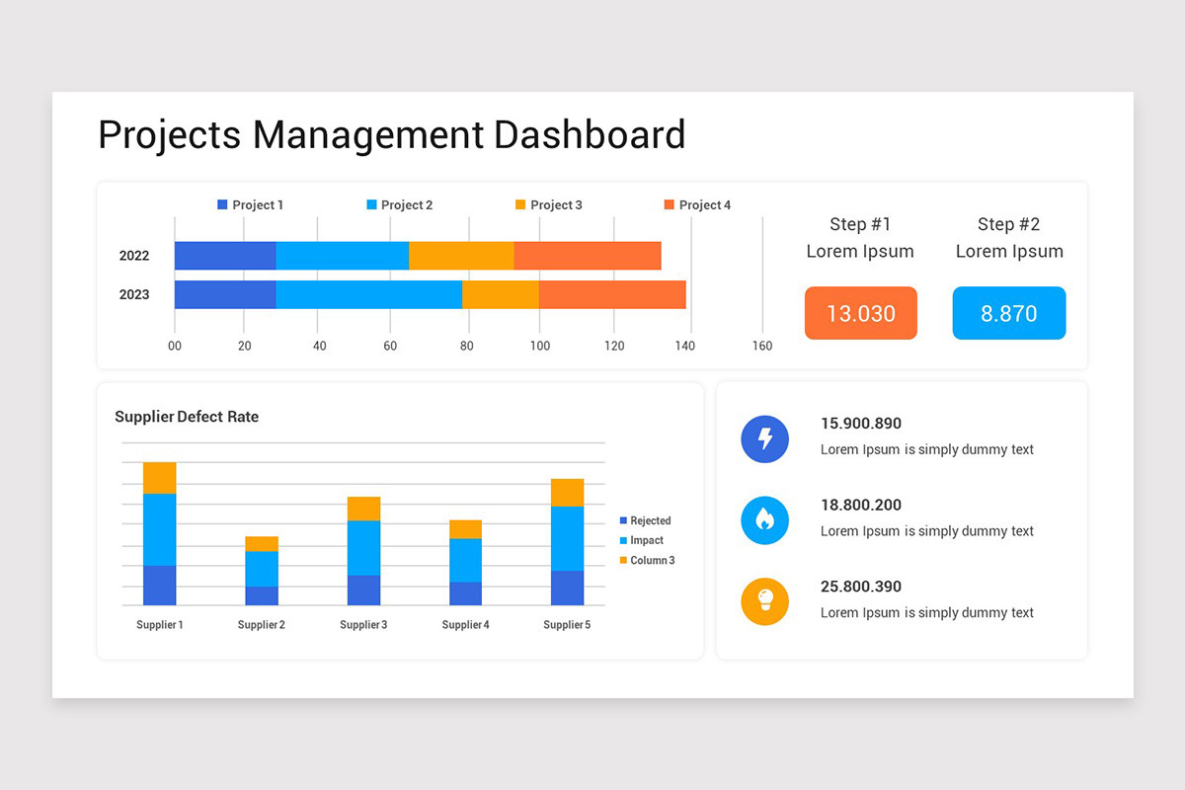Screen dimensions: 1185x790
Task: Click the orange 13.030 button
Action: (x=861, y=313)
